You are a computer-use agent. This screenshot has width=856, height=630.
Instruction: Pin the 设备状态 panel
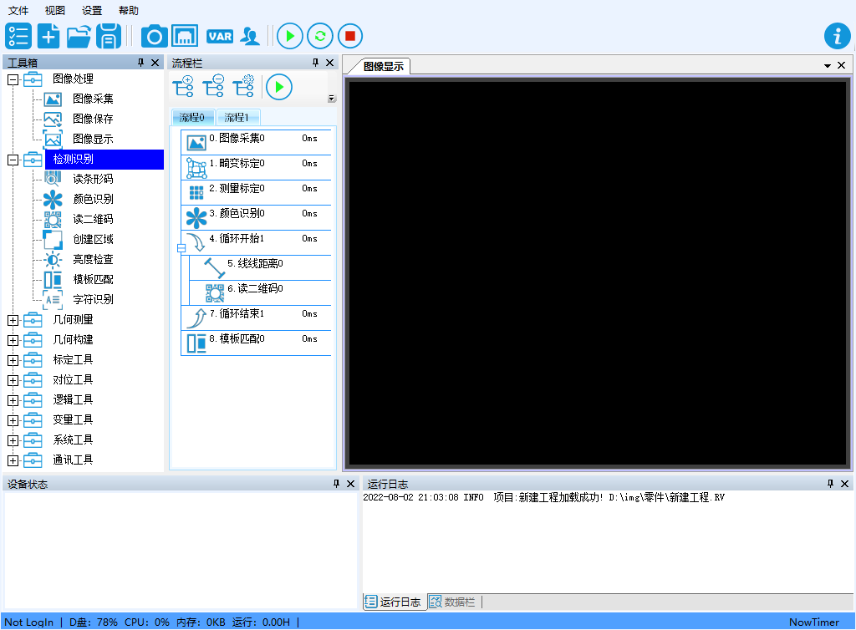[336, 484]
